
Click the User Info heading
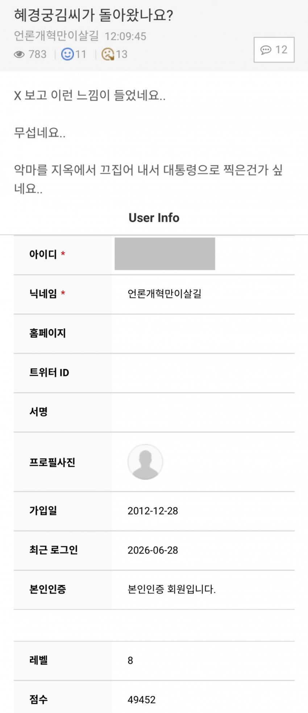154,217
